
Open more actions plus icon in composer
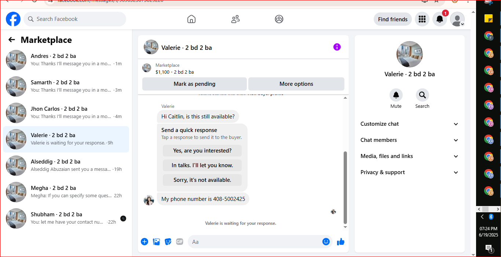point(145,242)
